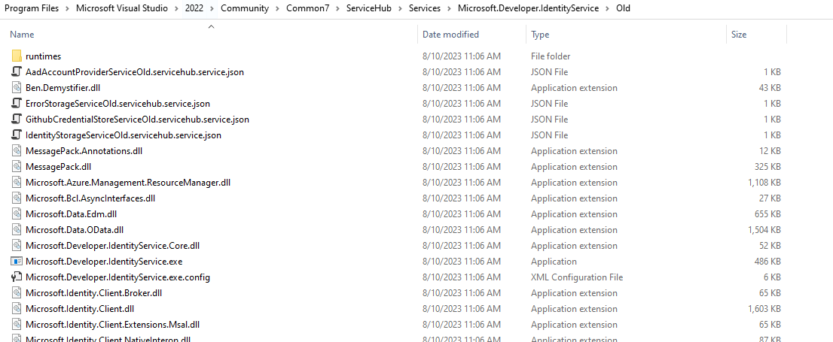Select GithubCredentialStoreServiceOld.servicehub.service.json file name
Screen dimensions: 833x342
(137, 120)
